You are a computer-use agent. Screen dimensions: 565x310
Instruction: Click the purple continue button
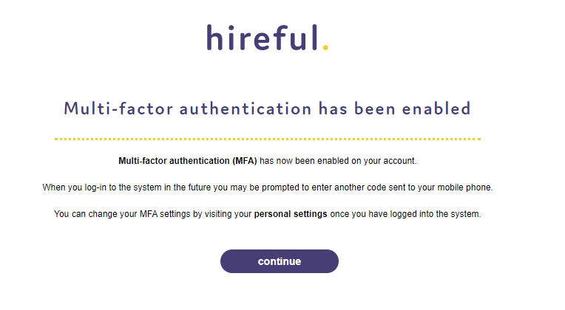pos(280,261)
